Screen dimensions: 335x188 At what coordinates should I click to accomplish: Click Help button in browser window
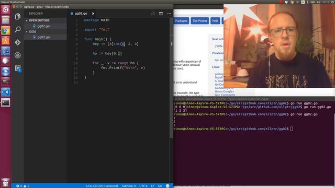coord(215,21)
